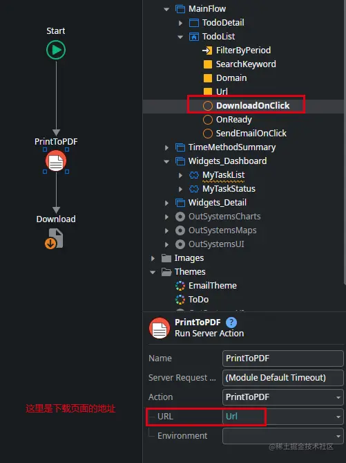Click the Server Request Timeout field
346x463 pixels.
pyautogui.click(x=283, y=378)
